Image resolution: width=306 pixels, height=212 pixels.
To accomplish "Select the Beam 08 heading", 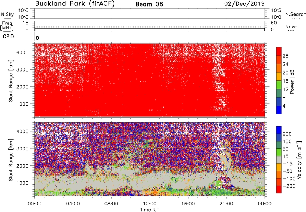I will pyautogui.click(x=149, y=4).
